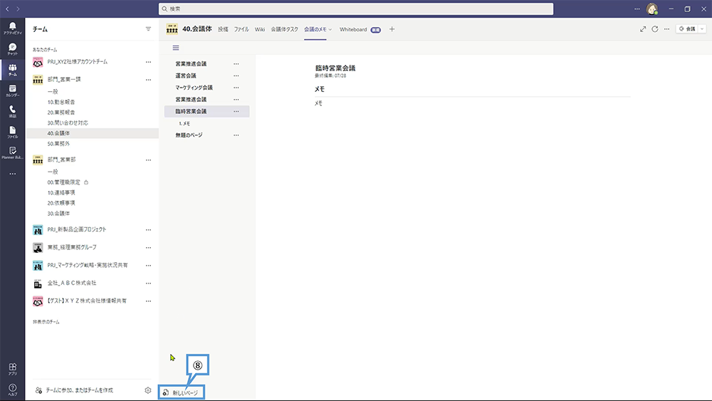Expand the 非表示のチーム section
Viewport: 712px width, 401px height.
click(46, 321)
